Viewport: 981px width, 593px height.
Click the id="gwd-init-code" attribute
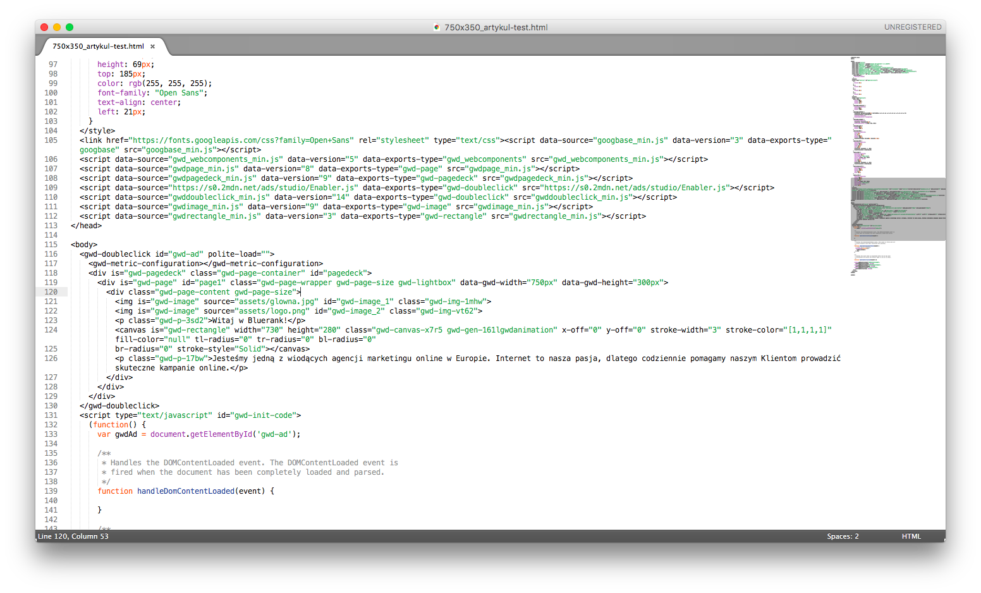click(257, 415)
